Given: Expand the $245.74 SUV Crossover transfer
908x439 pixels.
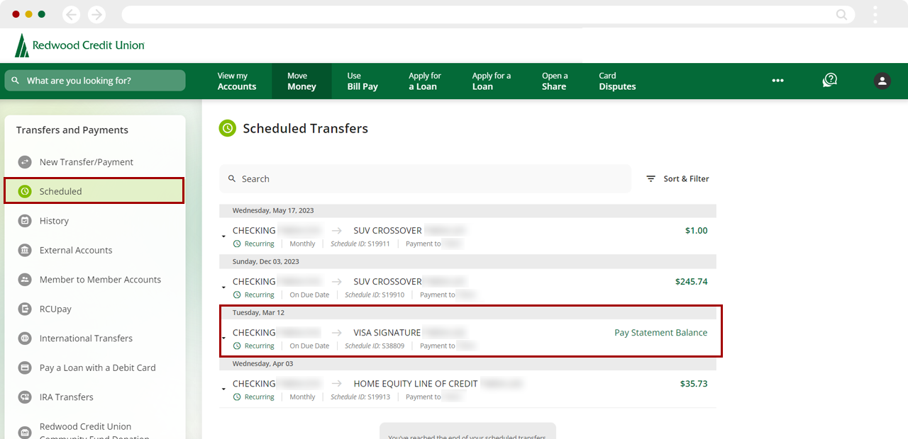Looking at the screenshot, I should [224, 287].
